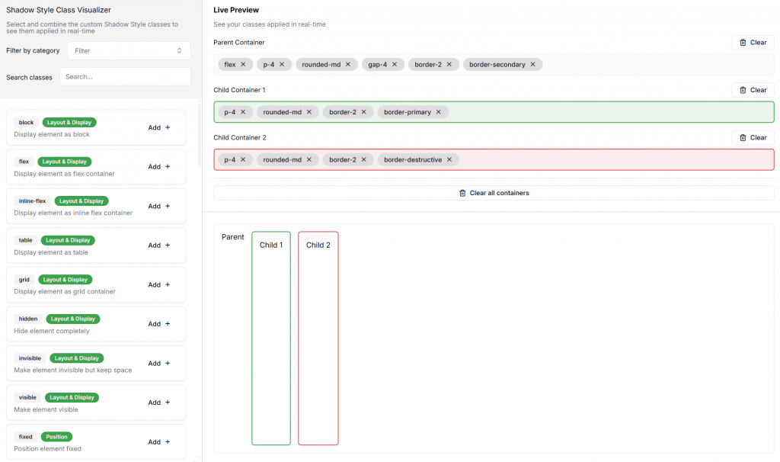Click the trash icon on Parent Container's Clear button
This screenshot has height=462, width=780.
point(742,42)
